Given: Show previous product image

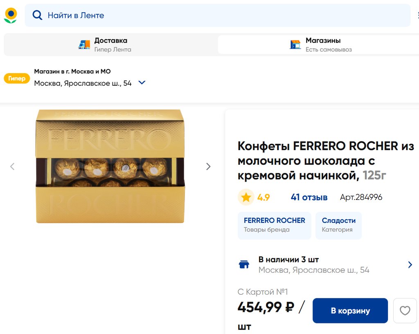Looking at the screenshot, I should coord(12,166).
